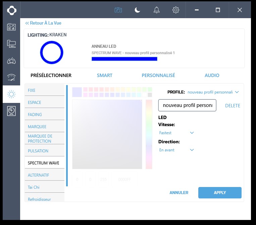
Task: Open the tuning gauge sidebar icon
Action: (11, 77)
